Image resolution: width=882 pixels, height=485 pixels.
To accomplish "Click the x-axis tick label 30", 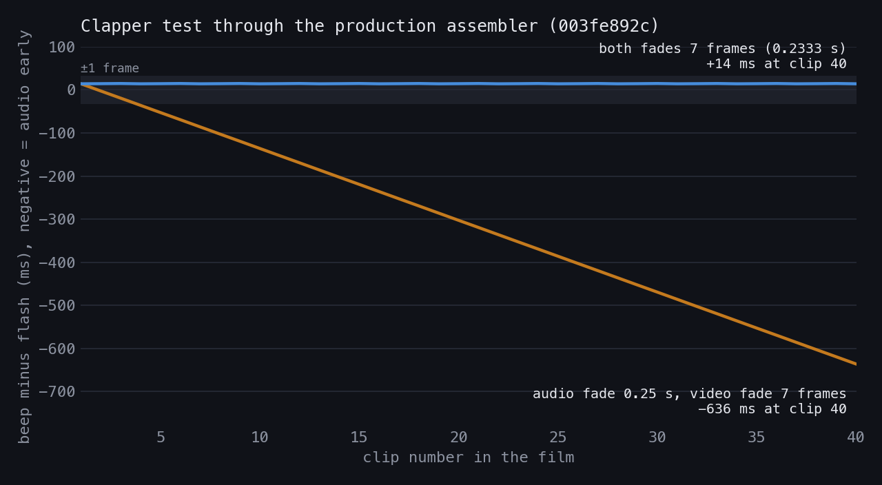I will (657, 437).
